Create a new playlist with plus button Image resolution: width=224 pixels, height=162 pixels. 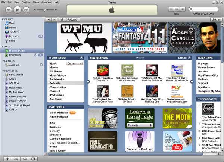(x=7, y=159)
